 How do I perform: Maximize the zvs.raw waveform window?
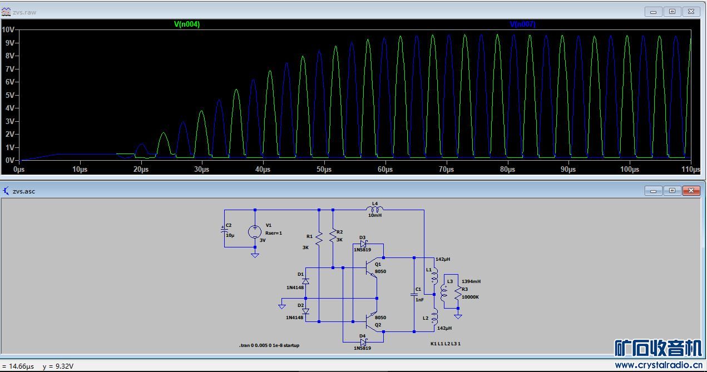coord(672,12)
